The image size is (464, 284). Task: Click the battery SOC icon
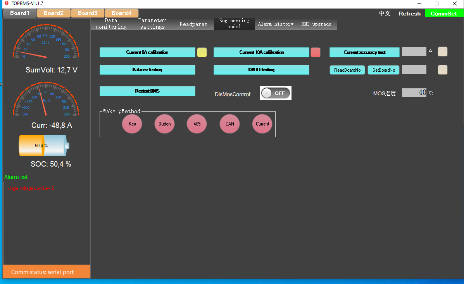point(44,146)
